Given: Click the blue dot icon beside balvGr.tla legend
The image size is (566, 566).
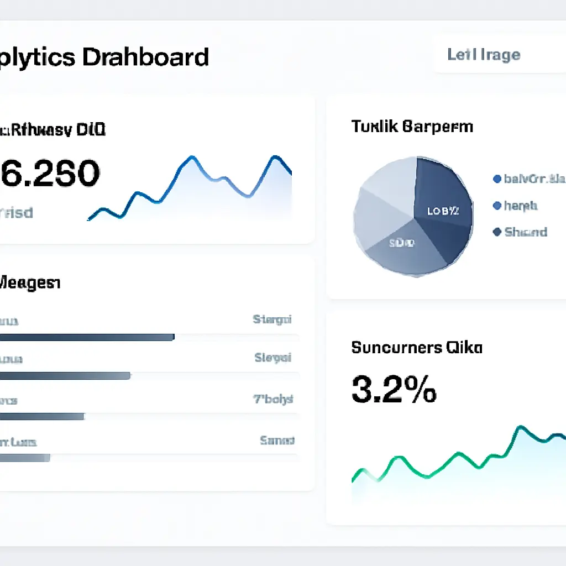Looking at the screenshot, I should 496,179.
